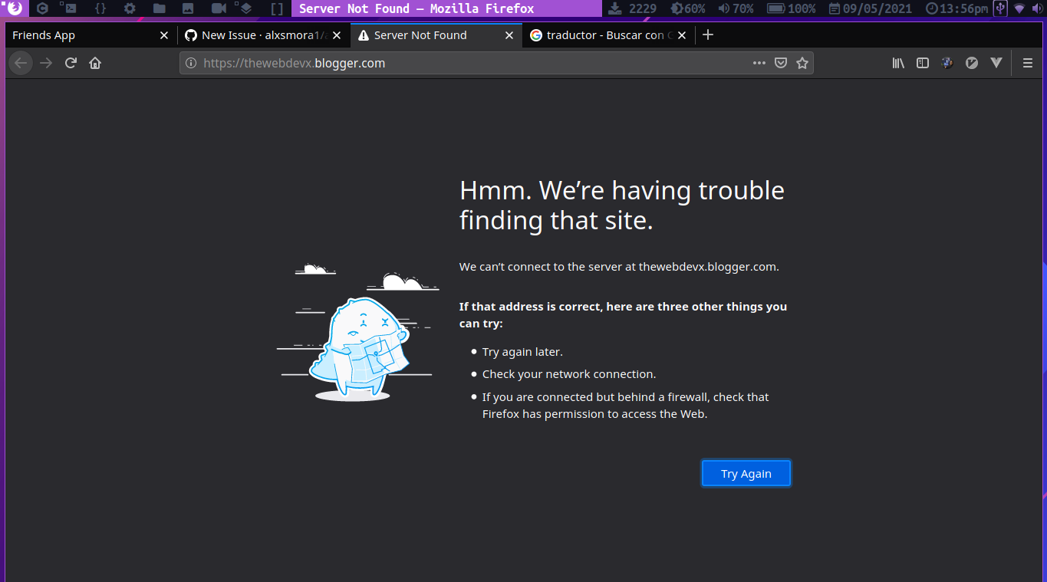Viewport: 1047px width, 582px height.
Task: Click the 2229 download counter in panel
Action: (634, 8)
